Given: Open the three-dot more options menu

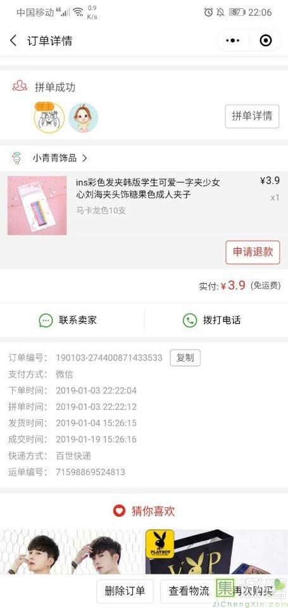Looking at the screenshot, I should coord(232,41).
